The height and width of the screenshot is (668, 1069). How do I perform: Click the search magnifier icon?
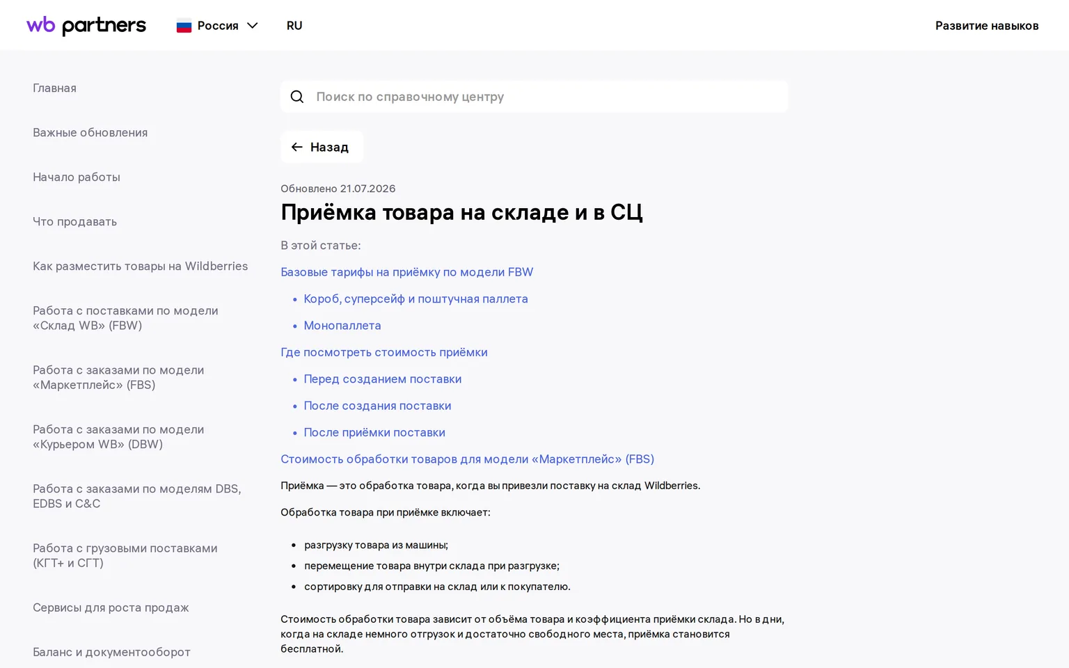pos(297,97)
